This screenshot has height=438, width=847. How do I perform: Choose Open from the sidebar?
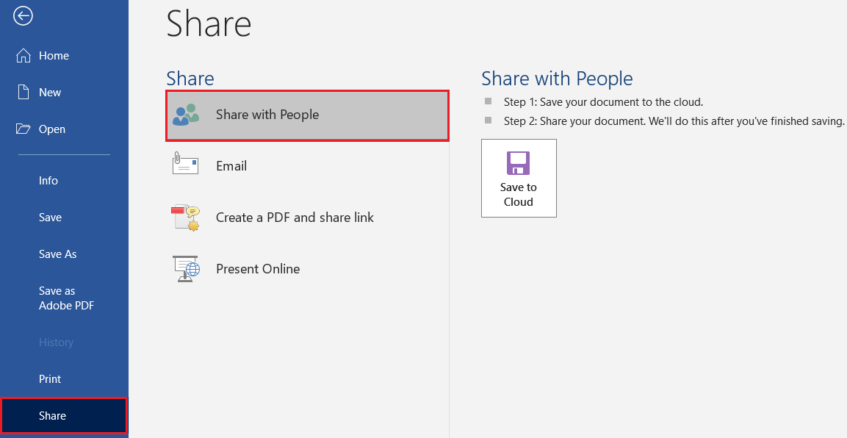(65, 129)
